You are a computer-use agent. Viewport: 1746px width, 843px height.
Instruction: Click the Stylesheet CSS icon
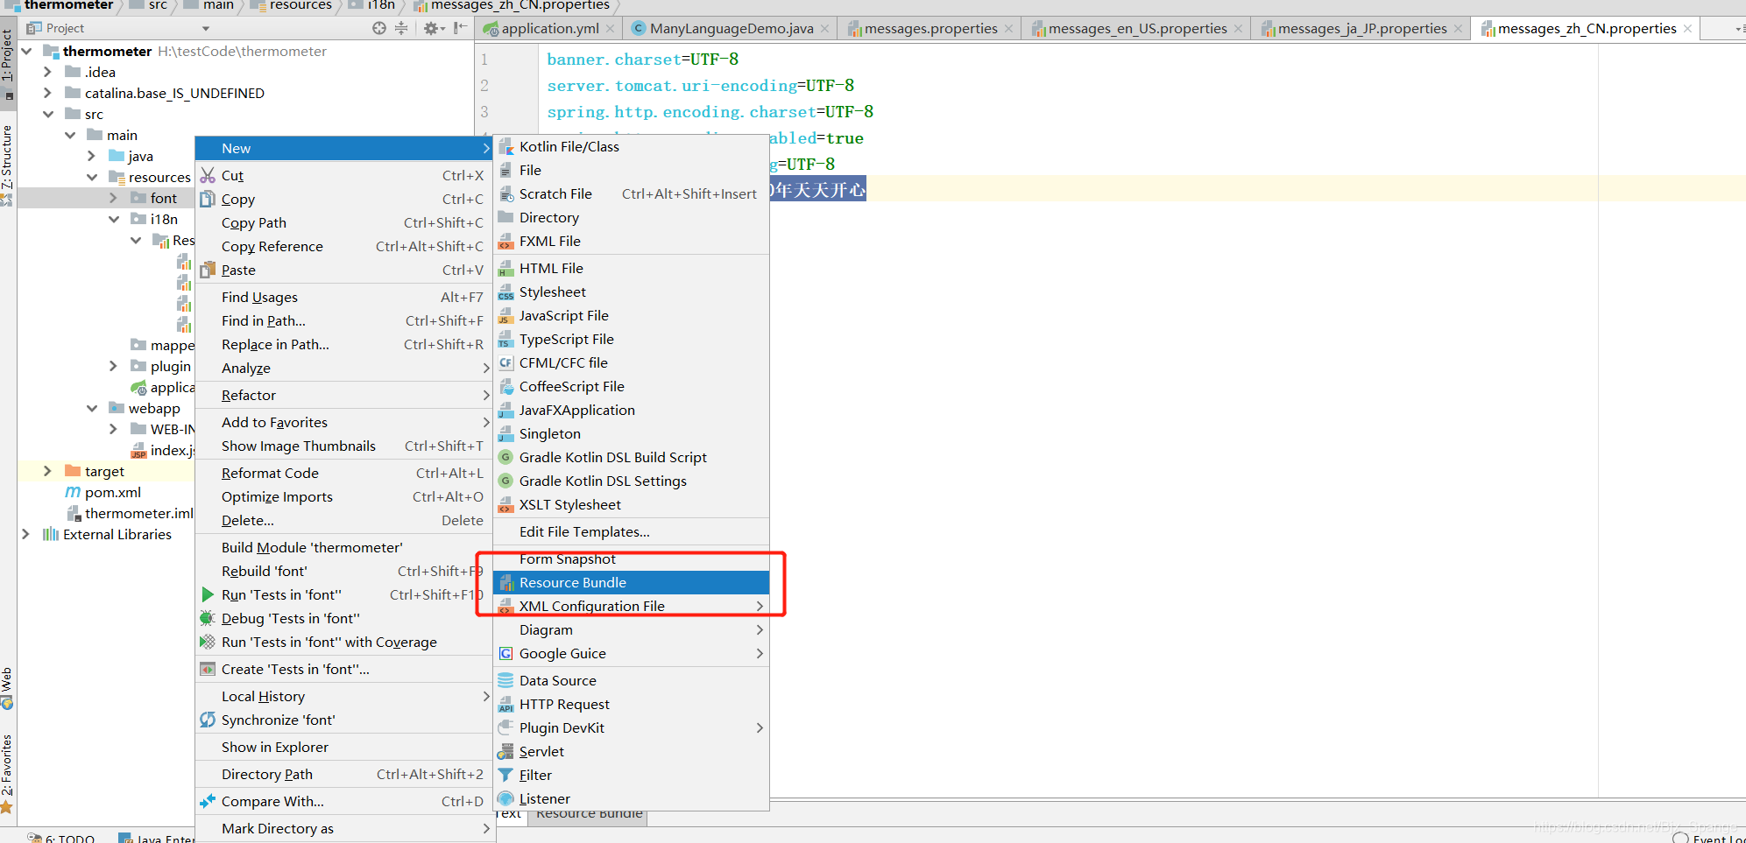pos(505,292)
